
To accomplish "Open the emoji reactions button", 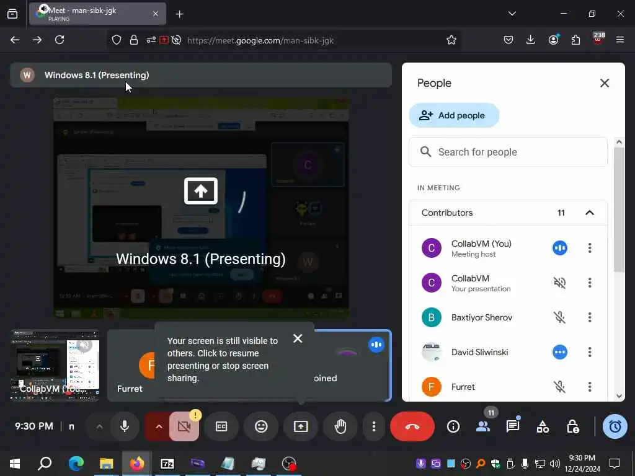I will click(x=261, y=426).
